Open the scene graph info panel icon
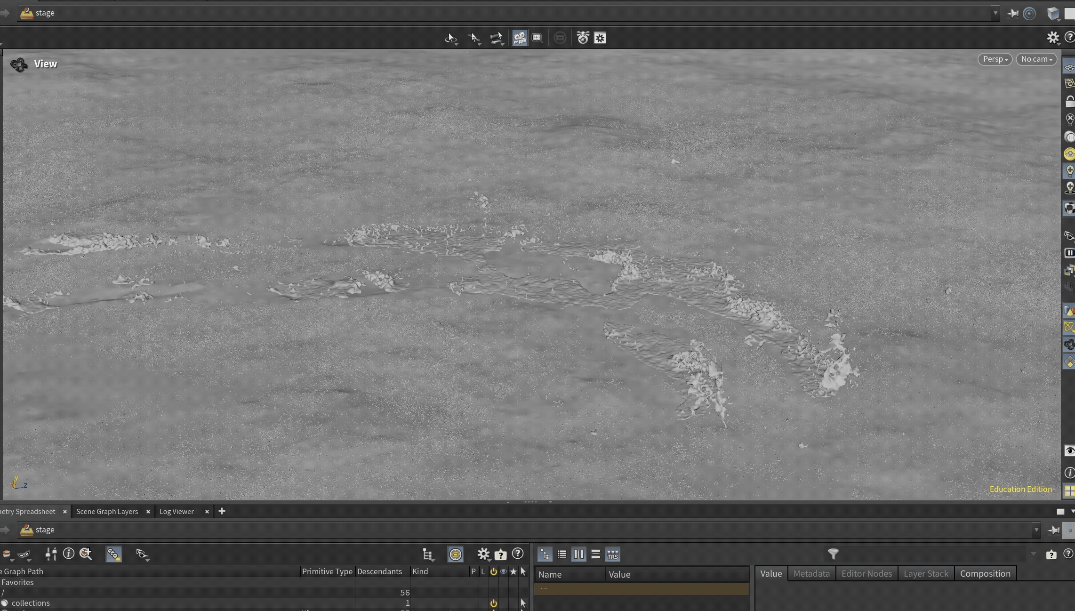 (x=69, y=554)
